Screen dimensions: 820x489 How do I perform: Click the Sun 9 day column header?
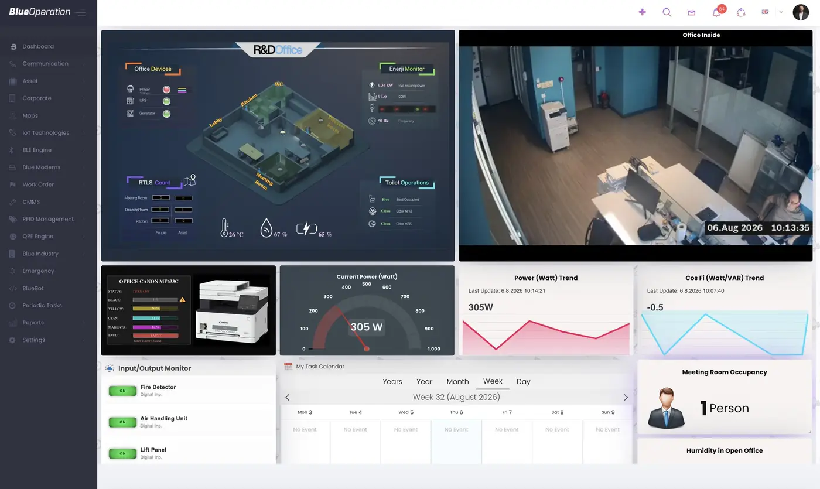(x=607, y=412)
